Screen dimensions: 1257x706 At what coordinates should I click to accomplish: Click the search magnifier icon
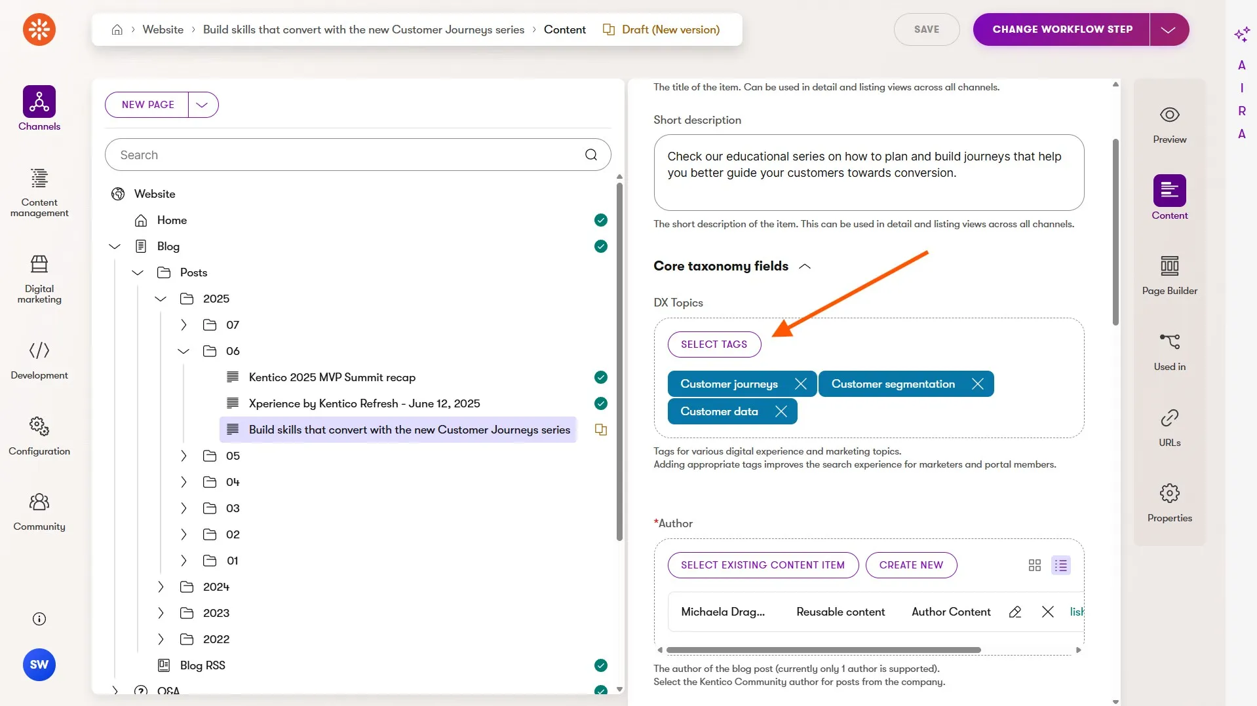pos(591,155)
